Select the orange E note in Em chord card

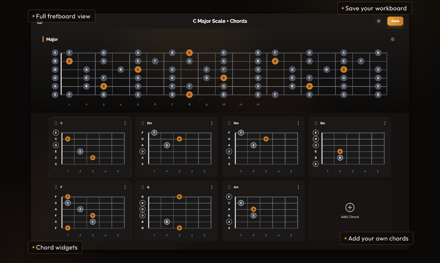tap(340, 152)
